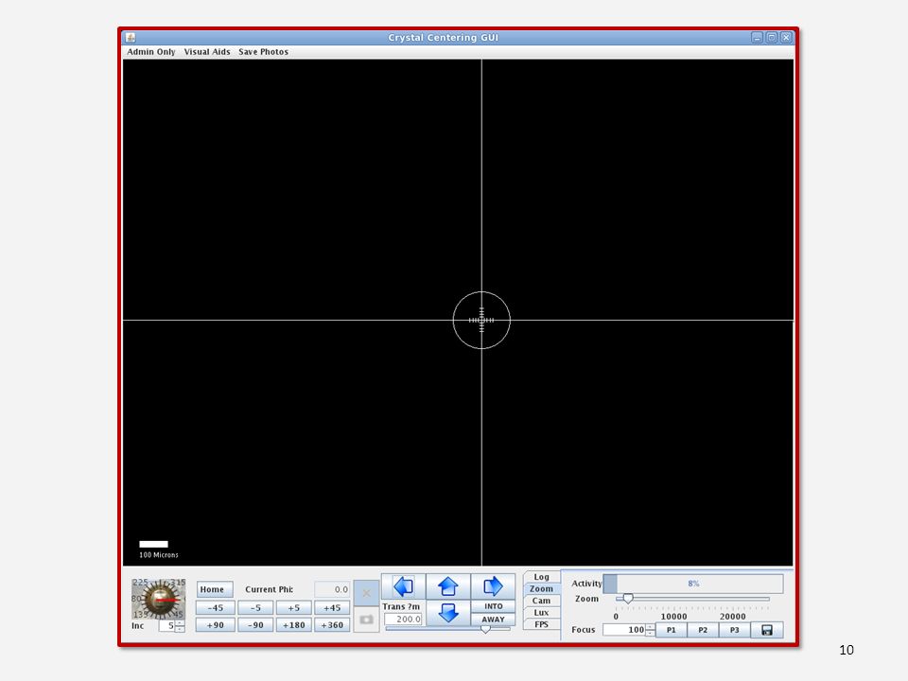Image resolution: width=908 pixels, height=681 pixels.
Task: Click the Trans step value field
Action: 404,619
